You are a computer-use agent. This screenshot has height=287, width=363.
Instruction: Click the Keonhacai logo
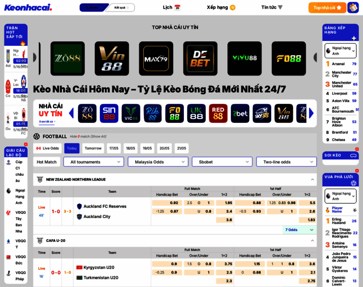tap(28, 8)
